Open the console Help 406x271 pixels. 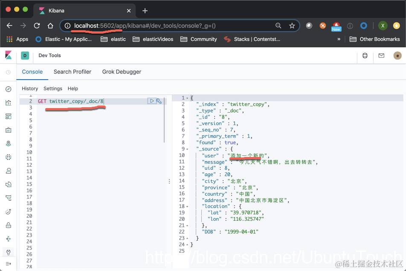click(73, 88)
